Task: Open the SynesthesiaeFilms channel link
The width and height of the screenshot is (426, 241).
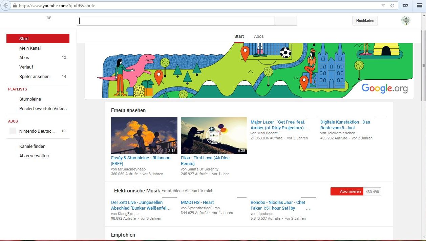Action: point(203,208)
